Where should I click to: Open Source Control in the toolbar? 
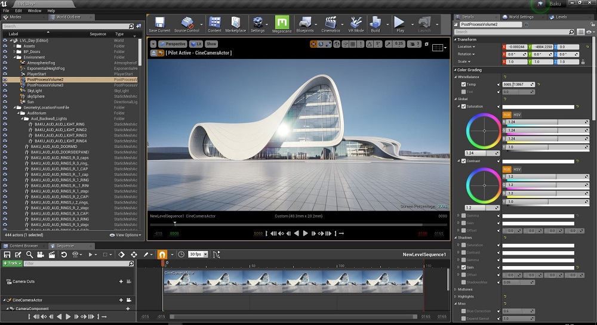point(186,24)
